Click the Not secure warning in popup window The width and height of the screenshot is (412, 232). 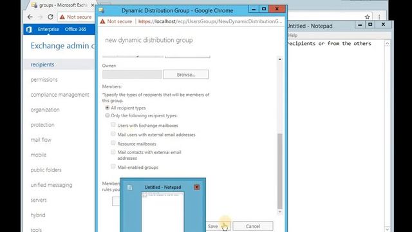(116, 21)
